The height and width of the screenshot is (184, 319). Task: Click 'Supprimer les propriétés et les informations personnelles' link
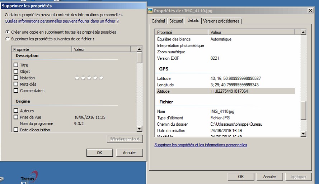click(x=201, y=145)
